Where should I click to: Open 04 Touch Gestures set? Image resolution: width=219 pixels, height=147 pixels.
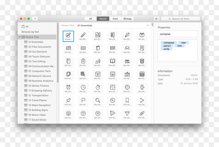coord(37,56)
